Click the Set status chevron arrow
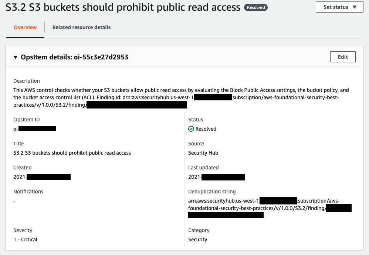This screenshot has height=255, width=369. tap(356, 7)
